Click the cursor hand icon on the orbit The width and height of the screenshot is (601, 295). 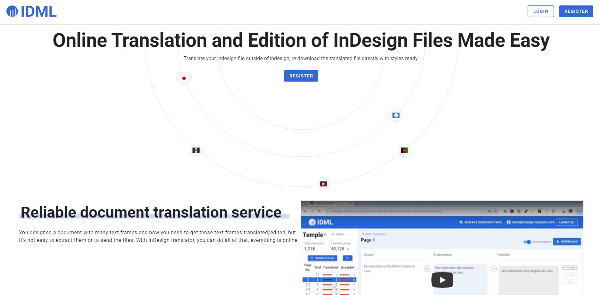(x=396, y=115)
